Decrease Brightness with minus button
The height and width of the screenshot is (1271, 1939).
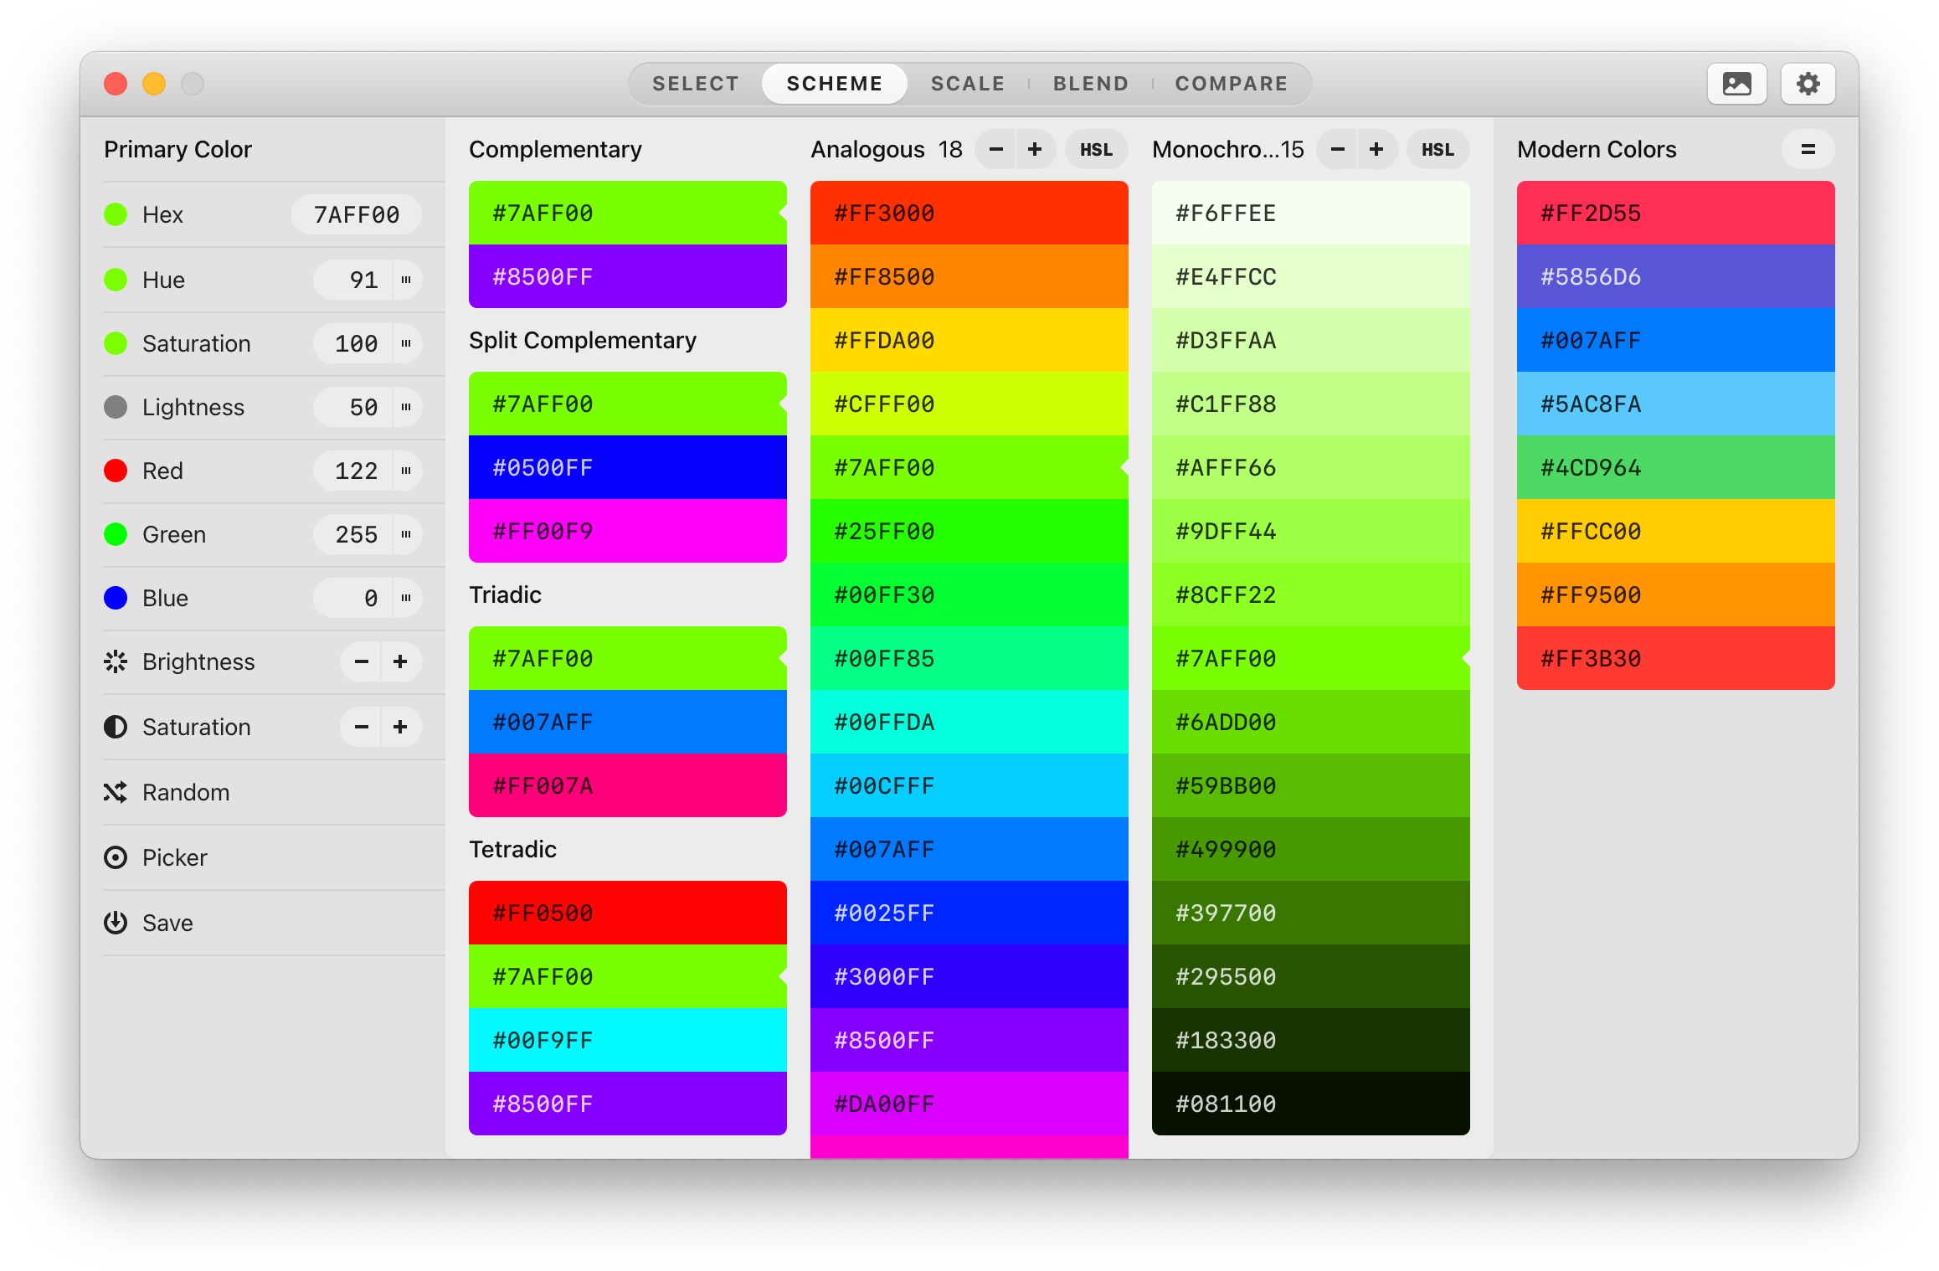[x=361, y=661]
